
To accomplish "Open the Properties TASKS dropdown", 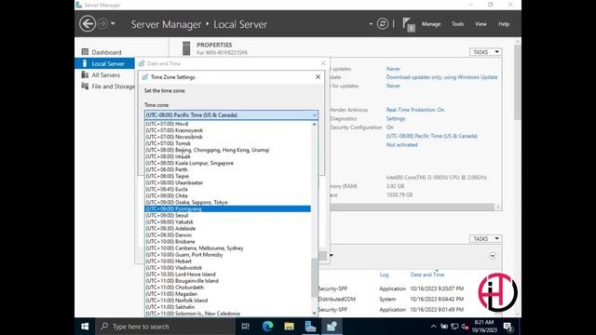I will point(485,52).
